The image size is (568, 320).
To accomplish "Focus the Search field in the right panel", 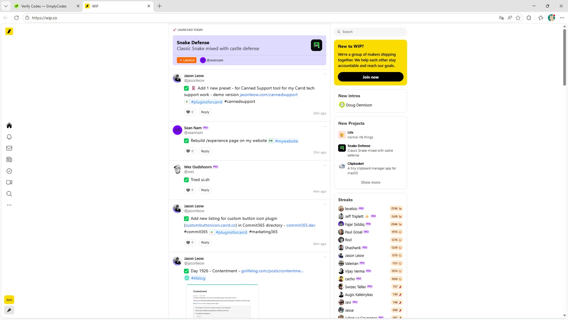I will pos(370,32).
